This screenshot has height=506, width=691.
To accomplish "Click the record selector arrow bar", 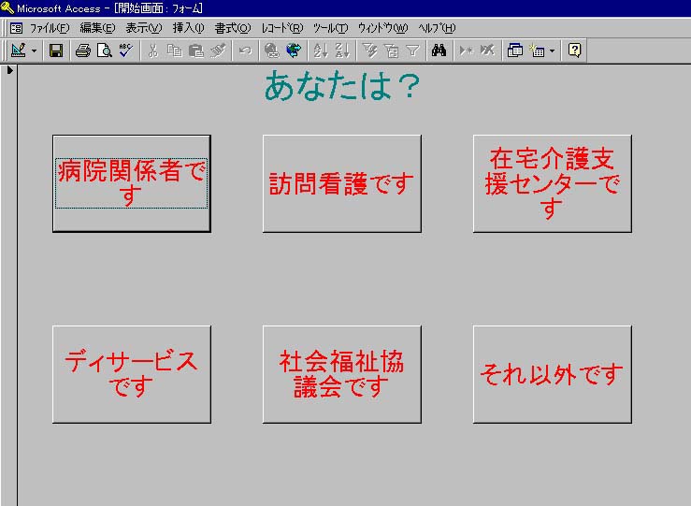I will click(8, 285).
